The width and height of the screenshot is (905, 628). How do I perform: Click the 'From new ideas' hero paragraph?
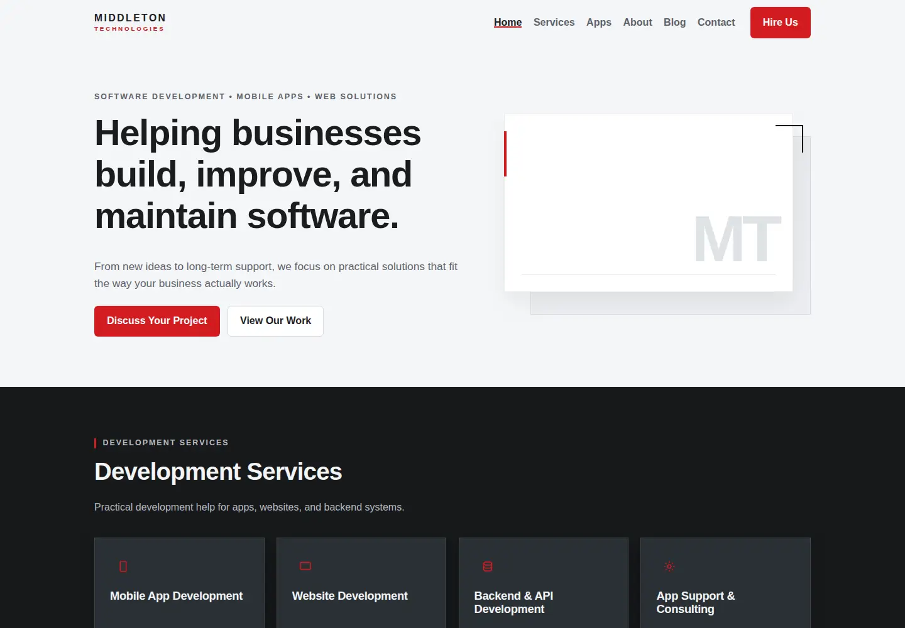pyautogui.click(x=276, y=275)
